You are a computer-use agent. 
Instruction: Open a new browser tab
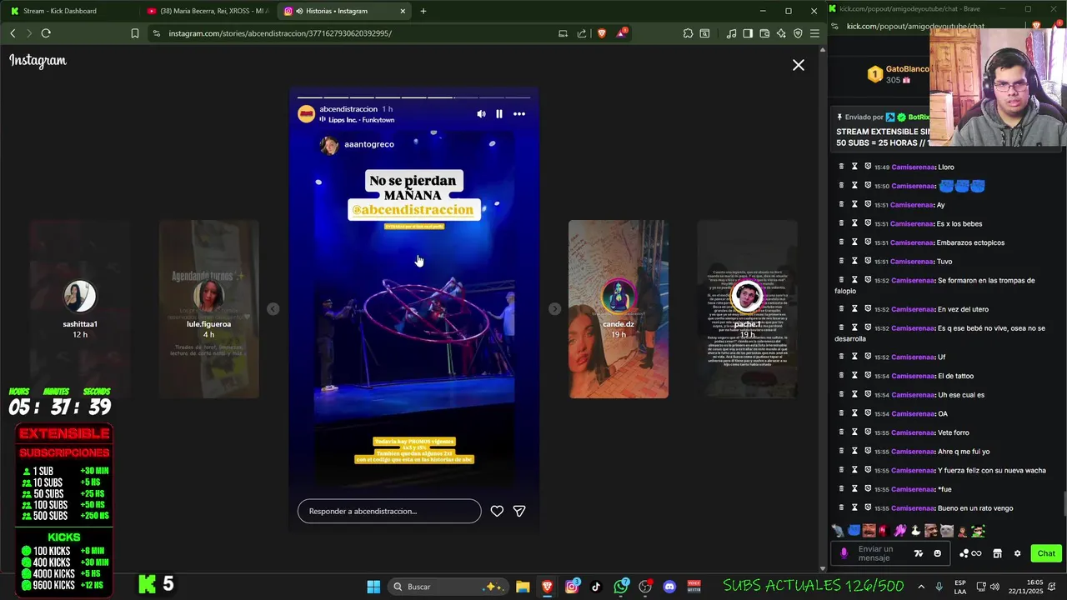(x=423, y=11)
